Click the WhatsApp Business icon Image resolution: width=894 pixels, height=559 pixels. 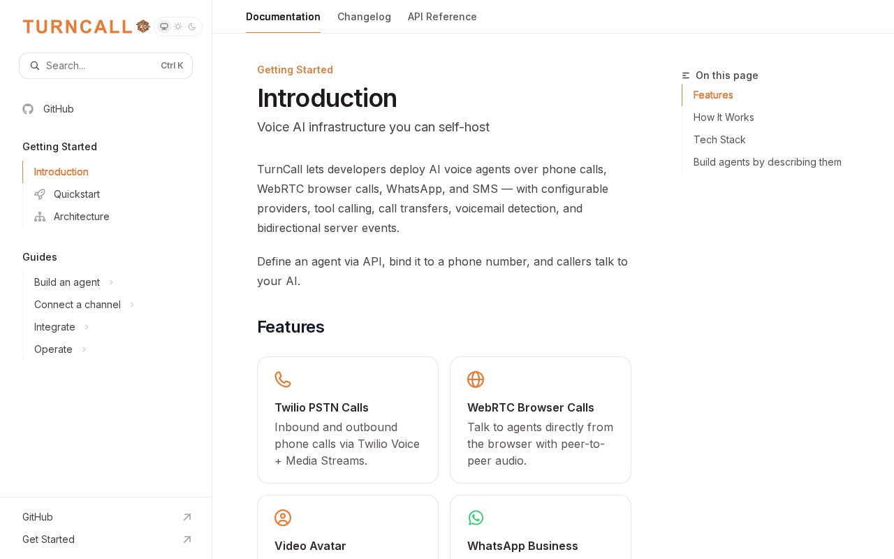(476, 518)
